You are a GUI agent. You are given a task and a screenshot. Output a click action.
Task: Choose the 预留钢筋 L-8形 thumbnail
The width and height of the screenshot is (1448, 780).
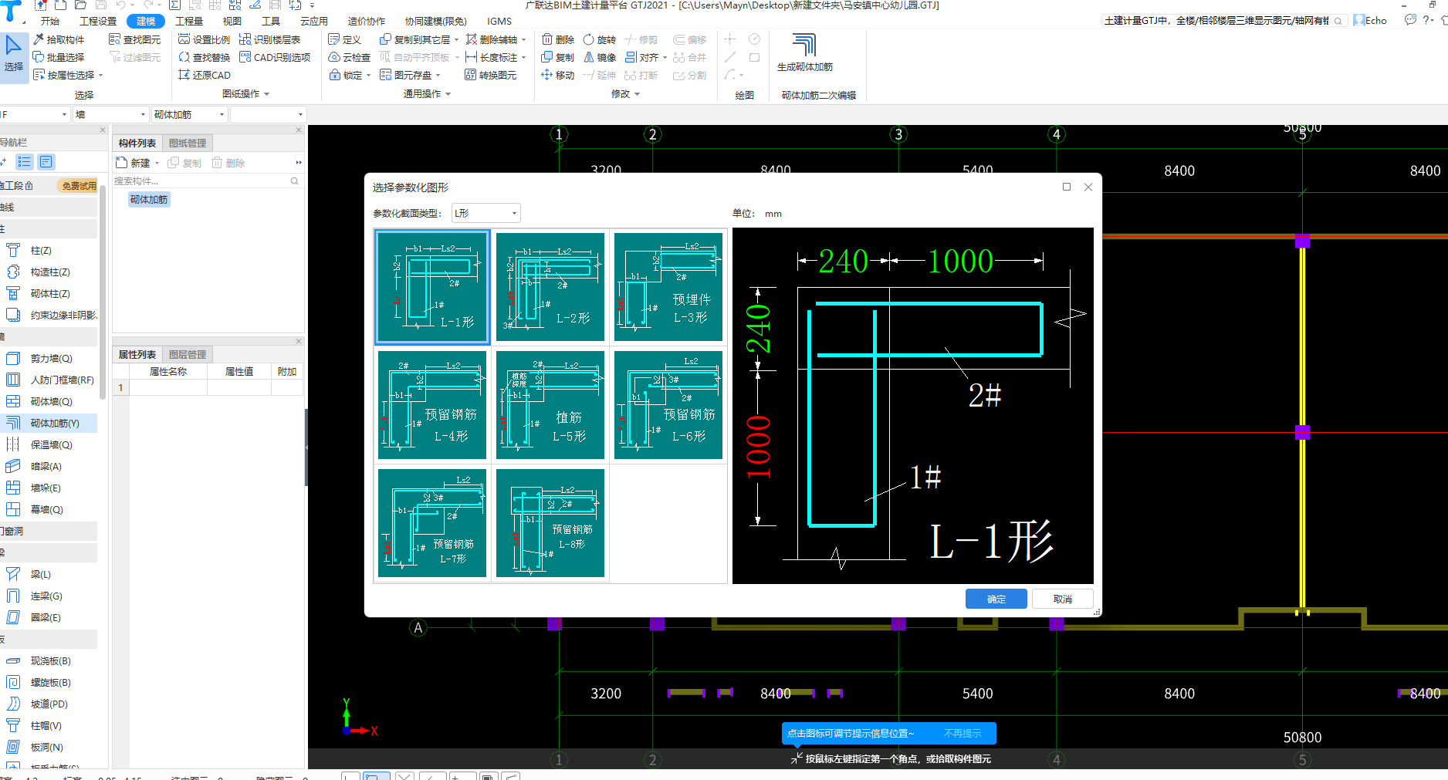pos(550,523)
